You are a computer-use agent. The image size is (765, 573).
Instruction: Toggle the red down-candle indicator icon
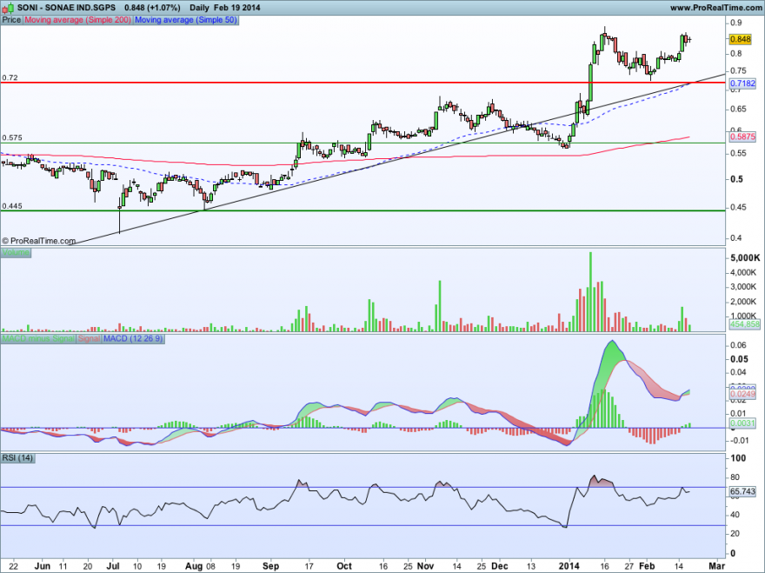[x=5, y=8]
